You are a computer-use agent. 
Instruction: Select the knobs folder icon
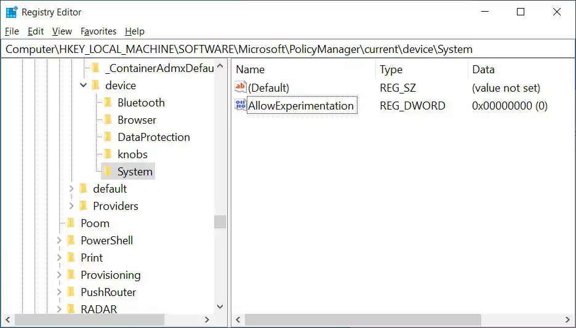pos(108,154)
